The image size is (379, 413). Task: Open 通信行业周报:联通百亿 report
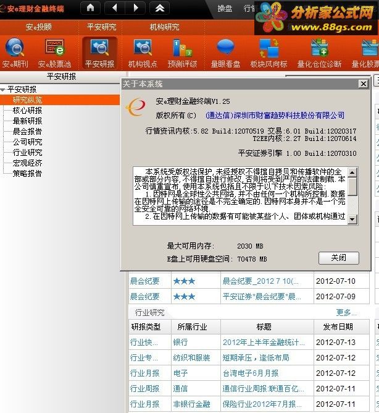tap(264, 388)
